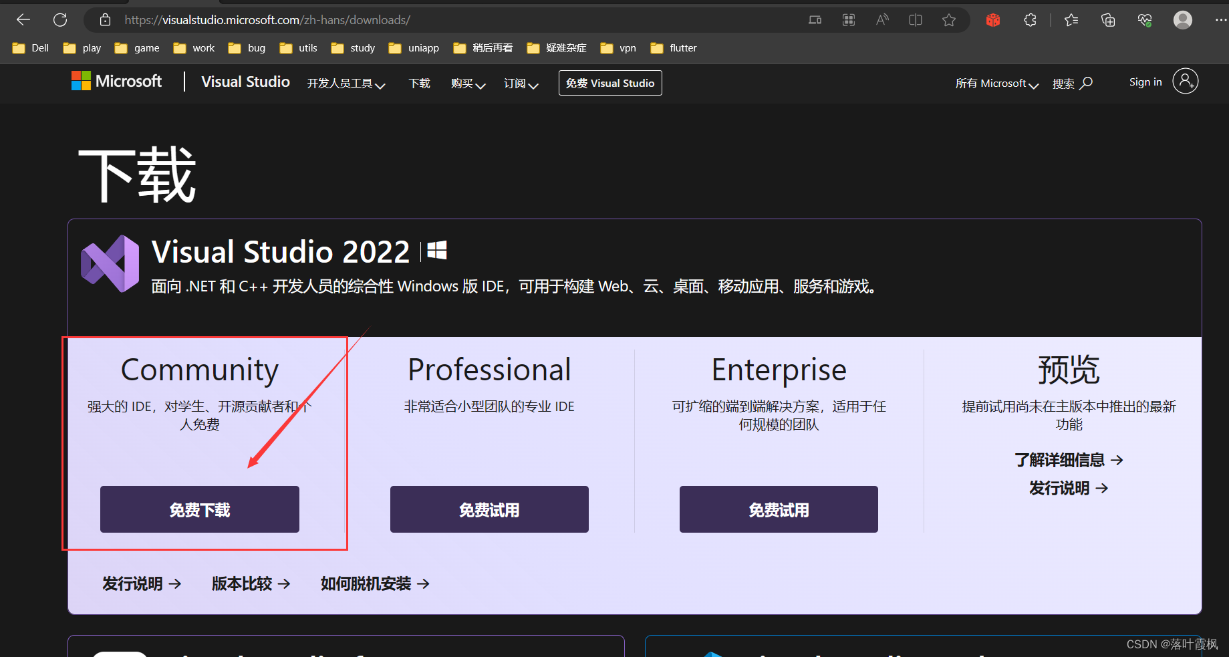Click the Visual Studio nav title
The width and height of the screenshot is (1229, 657).
tap(245, 82)
